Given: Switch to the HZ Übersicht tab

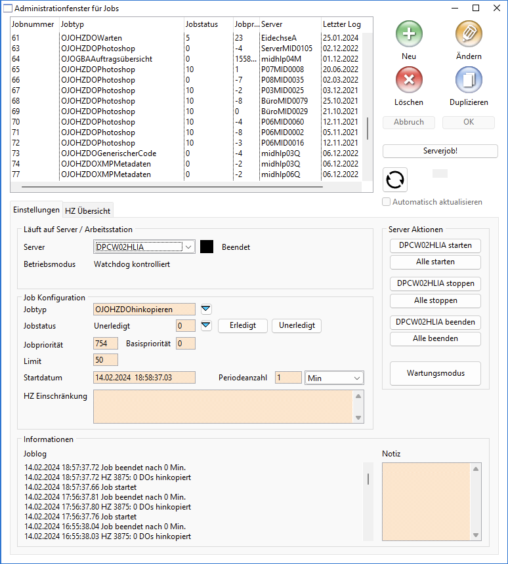Looking at the screenshot, I should click(x=88, y=211).
